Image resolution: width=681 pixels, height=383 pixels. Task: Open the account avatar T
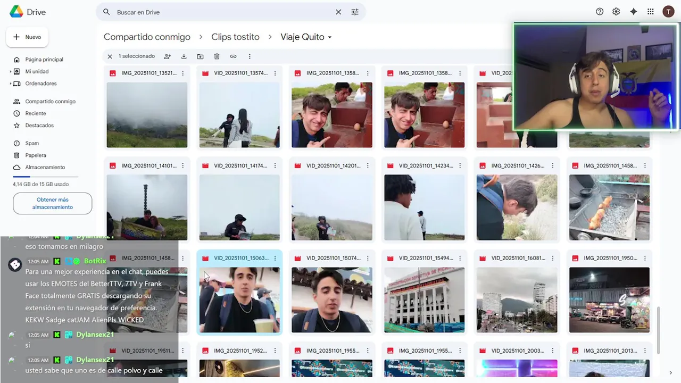668,12
